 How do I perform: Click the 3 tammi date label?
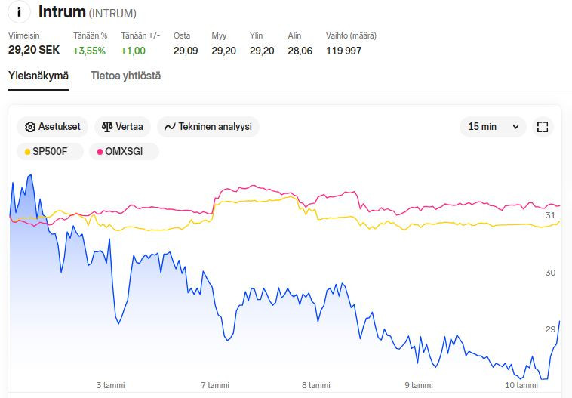click(110, 385)
